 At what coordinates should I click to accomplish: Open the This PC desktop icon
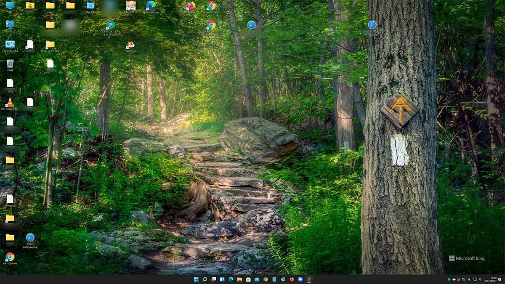(10, 5)
